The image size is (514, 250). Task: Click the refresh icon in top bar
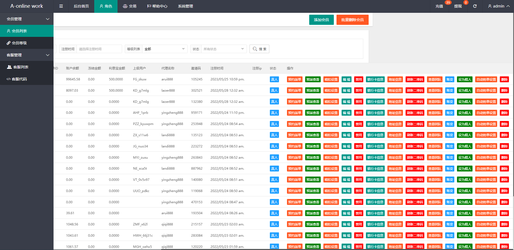click(x=475, y=6)
